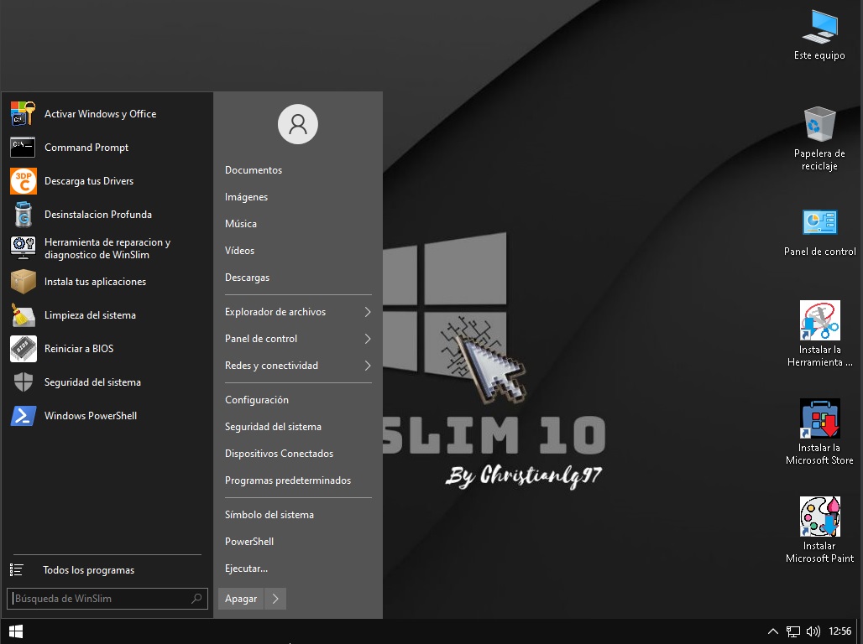This screenshot has height=644, width=863.
Task: Open Instalar la Microsoft Store shortcut
Action: click(x=819, y=418)
